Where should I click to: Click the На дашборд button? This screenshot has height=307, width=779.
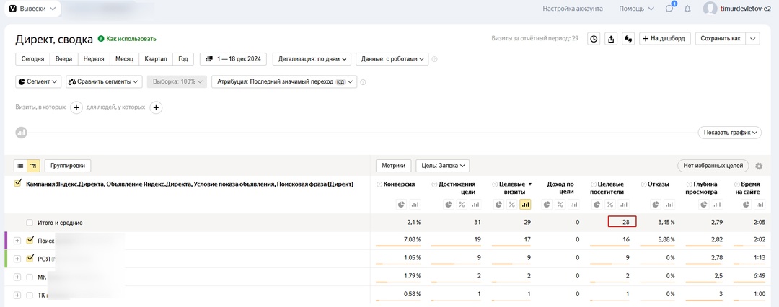pos(665,39)
